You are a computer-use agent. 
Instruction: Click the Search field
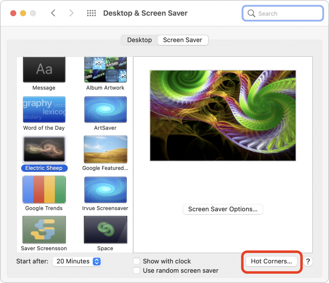[283, 13]
